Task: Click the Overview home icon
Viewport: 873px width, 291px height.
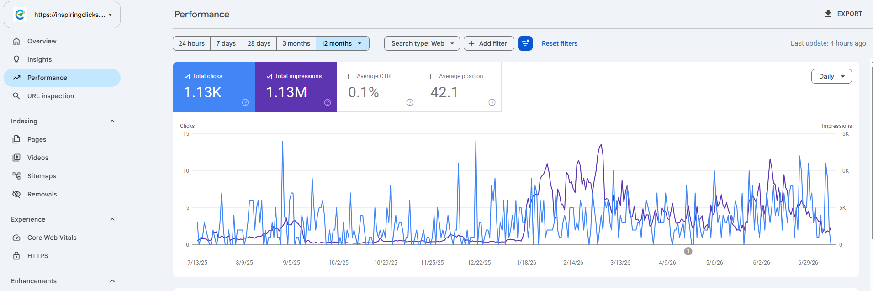Action: pyautogui.click(x=16, y=41)
